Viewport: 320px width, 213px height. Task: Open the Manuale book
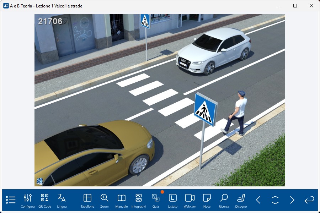point(122,201)
